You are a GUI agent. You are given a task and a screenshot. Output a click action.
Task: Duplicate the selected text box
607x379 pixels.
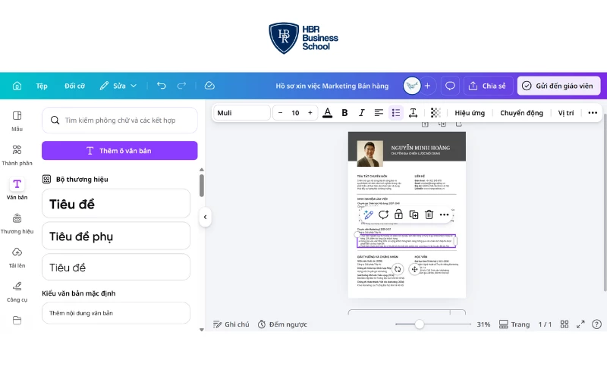(414, 215)
